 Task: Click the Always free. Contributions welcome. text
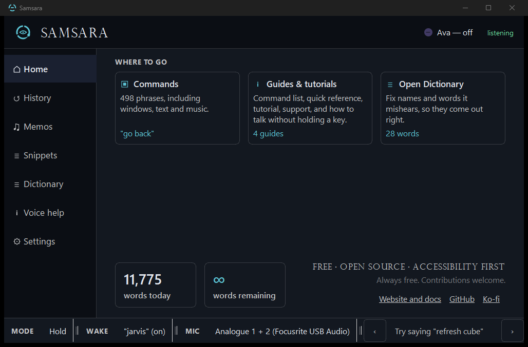tap(441, 280)
